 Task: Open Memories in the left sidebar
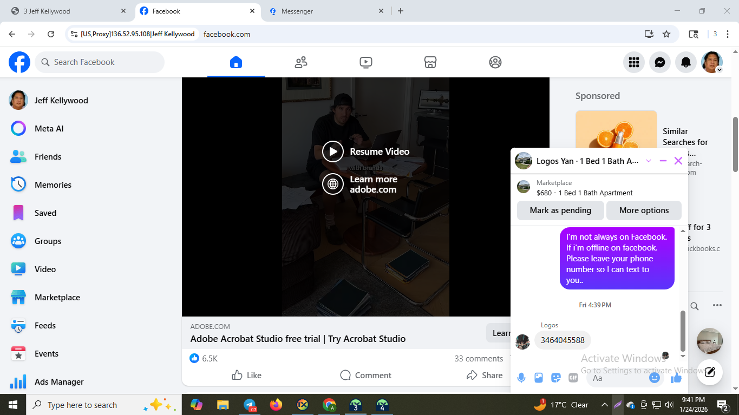[x=90, y=185]
